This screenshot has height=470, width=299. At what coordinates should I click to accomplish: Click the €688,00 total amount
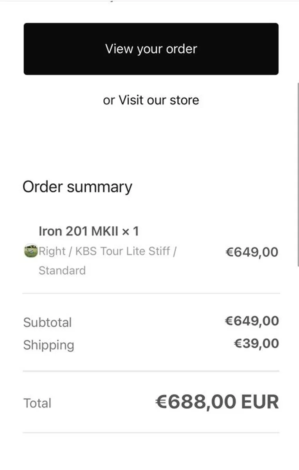click(196, 402)
